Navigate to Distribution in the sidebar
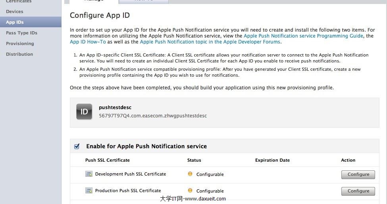The image size is (387, 204). tap(19, 54)
